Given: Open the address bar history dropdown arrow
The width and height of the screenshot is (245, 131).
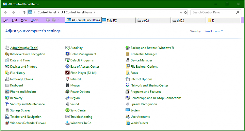Looking at the screenshot, I should [181, 12].
